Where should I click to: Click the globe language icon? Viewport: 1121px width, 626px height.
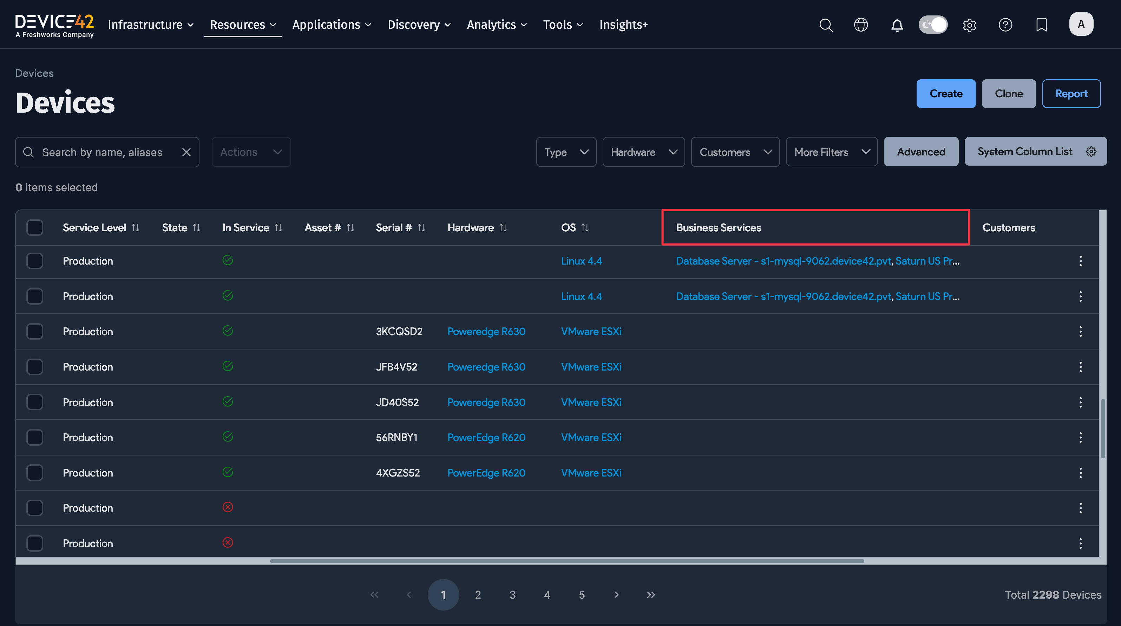click(x=861, y=25)
